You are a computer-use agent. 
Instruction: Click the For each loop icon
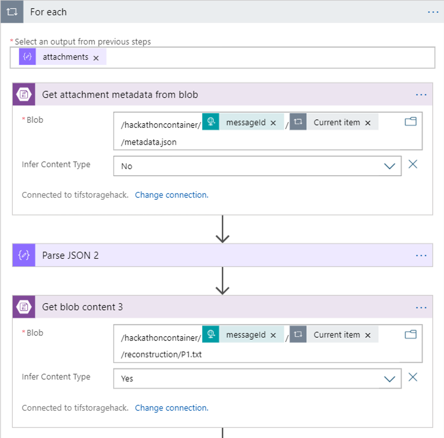(12, 11)
